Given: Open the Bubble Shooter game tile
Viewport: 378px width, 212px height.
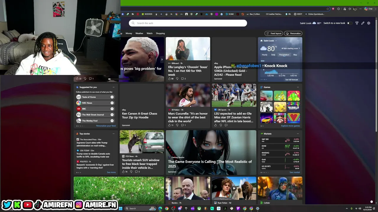Looking at the screenshot, I should pos(294,107).
